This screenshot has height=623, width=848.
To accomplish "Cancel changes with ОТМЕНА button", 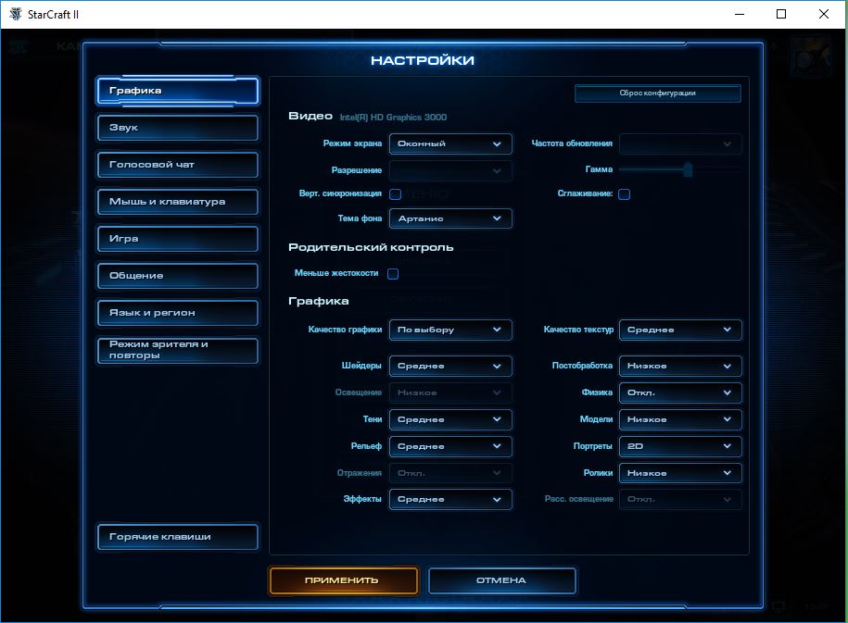I will point(502,580).
